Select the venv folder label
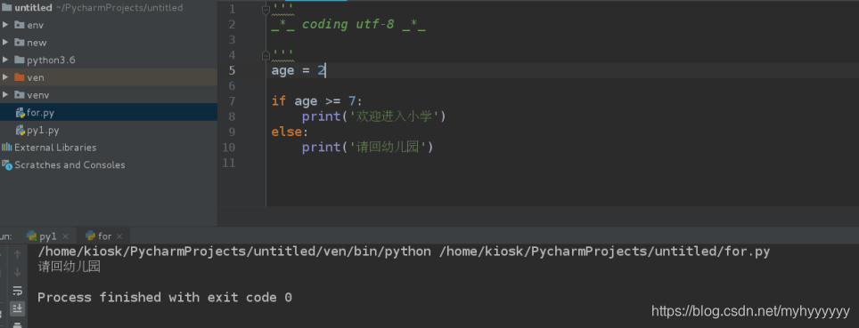Screen dimensions: 859x328 pyautogui.click(x=37, y=95)
